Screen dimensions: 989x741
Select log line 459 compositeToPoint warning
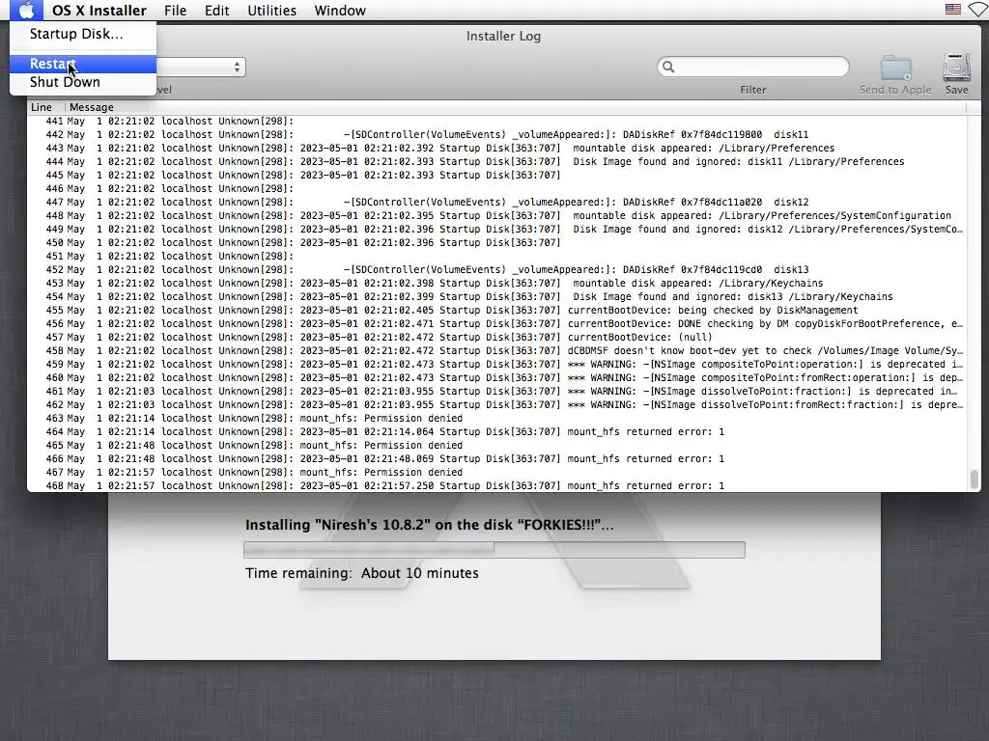(x=496, y=364)
